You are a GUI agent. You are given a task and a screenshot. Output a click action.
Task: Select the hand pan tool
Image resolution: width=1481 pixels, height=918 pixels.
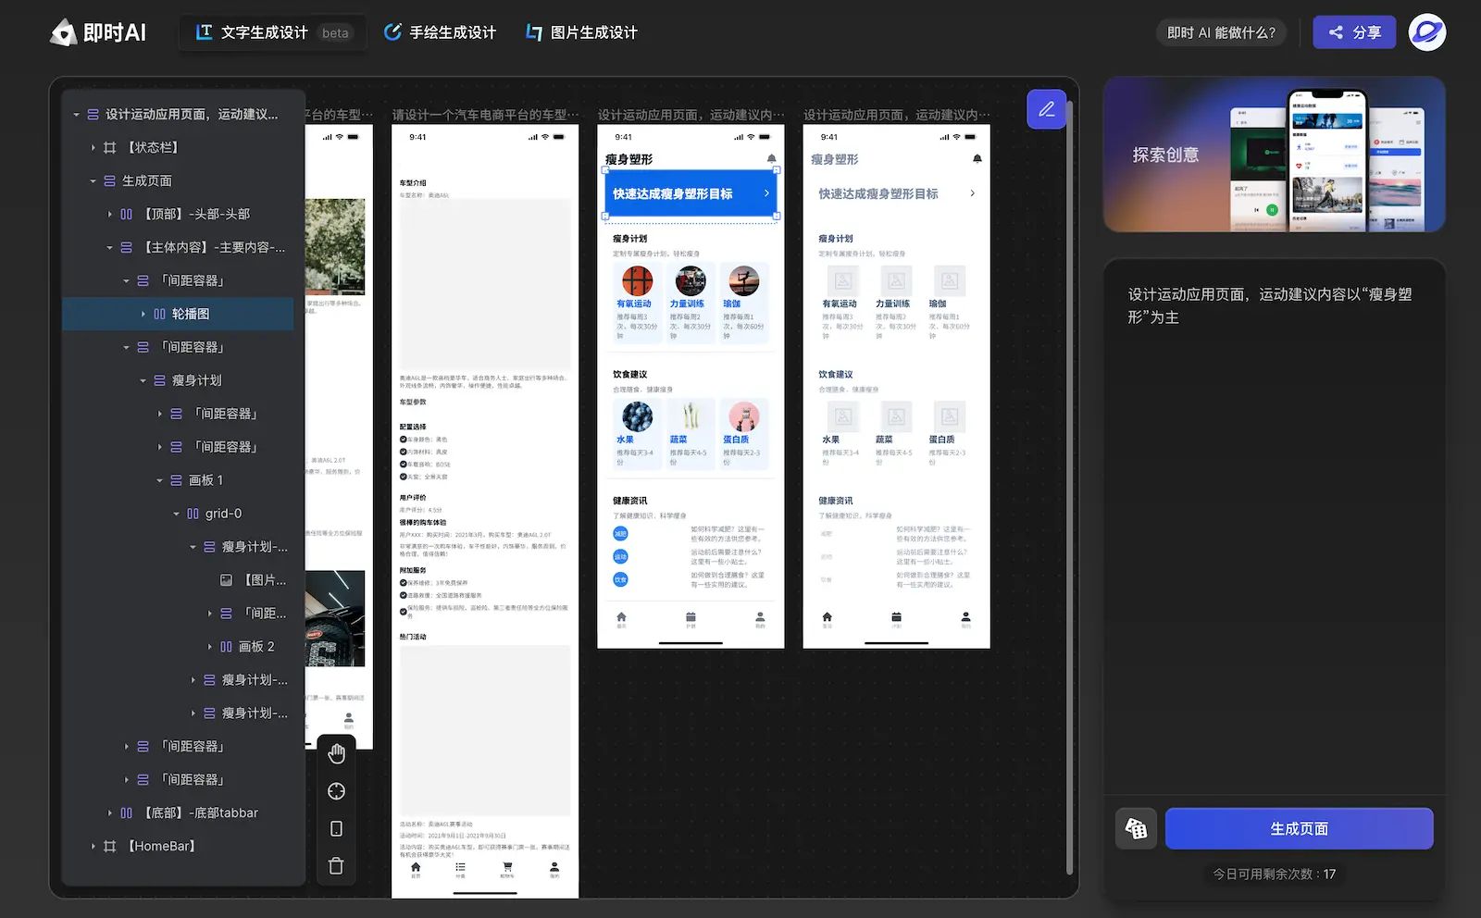point(336,754)
